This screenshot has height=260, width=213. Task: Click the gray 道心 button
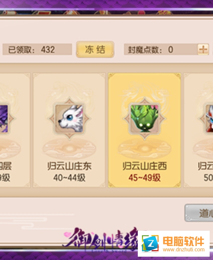pos(199,213)
